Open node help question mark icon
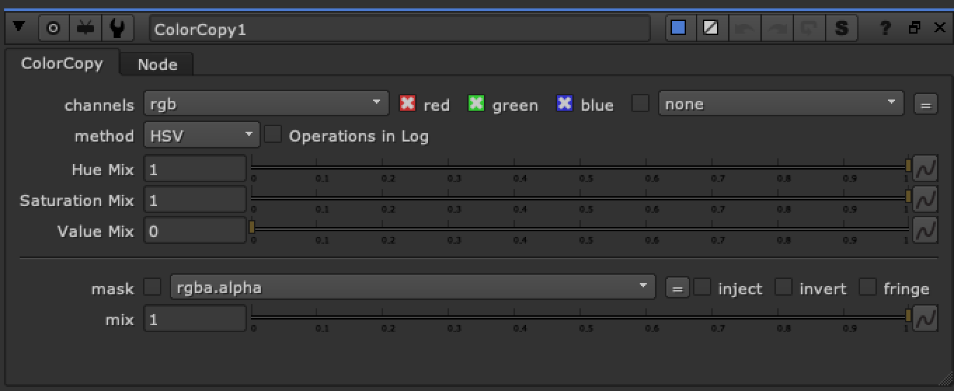 point(886,29)
